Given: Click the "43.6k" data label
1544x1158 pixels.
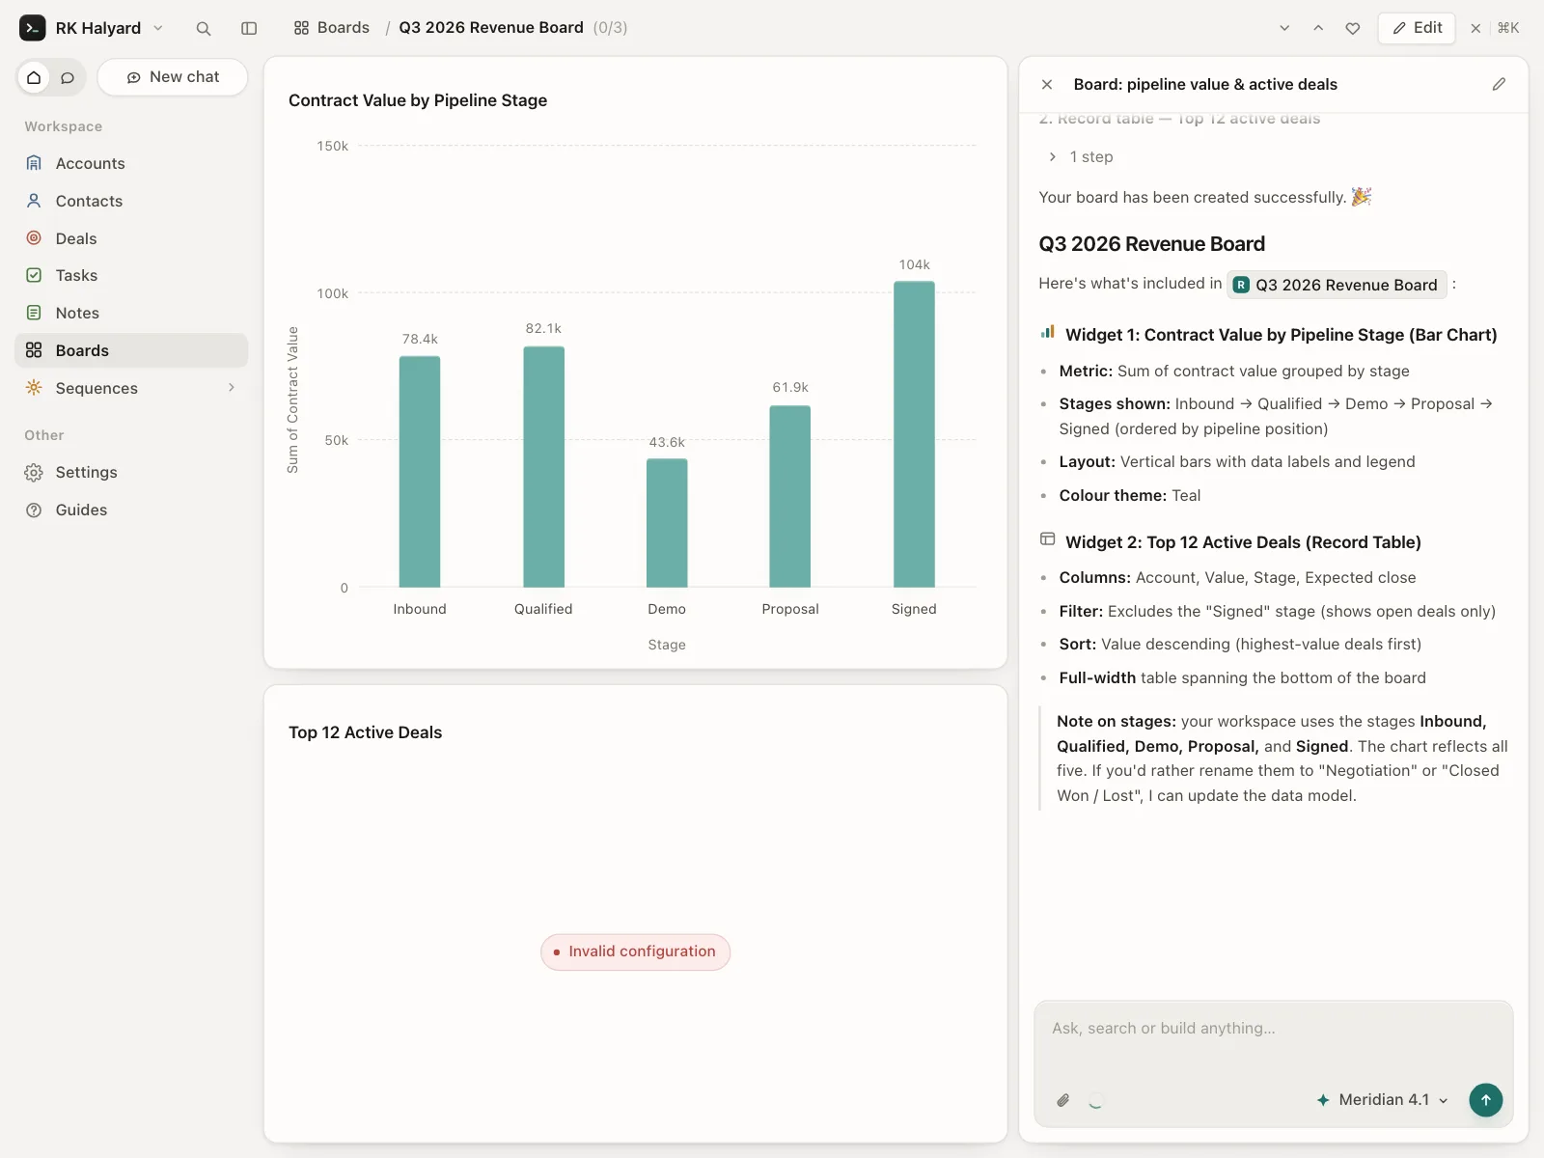Looking at the screenshot, I should pyautogui.click(x=667, y=442).
